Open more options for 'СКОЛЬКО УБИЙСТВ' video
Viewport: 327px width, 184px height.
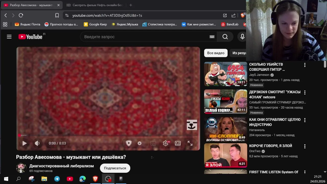coord(305,65)
